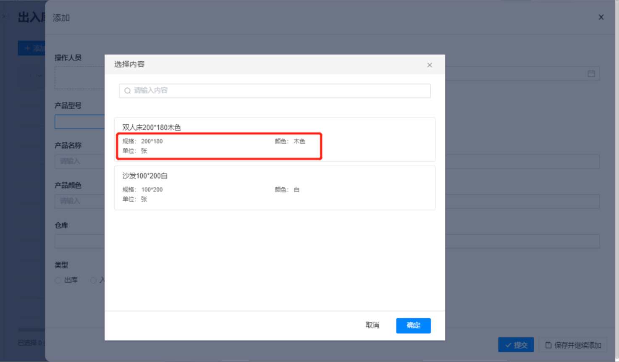Expand the table header checkbox dropdown arrow
This screenshot has width=619, height=362.
coord(39,76)
